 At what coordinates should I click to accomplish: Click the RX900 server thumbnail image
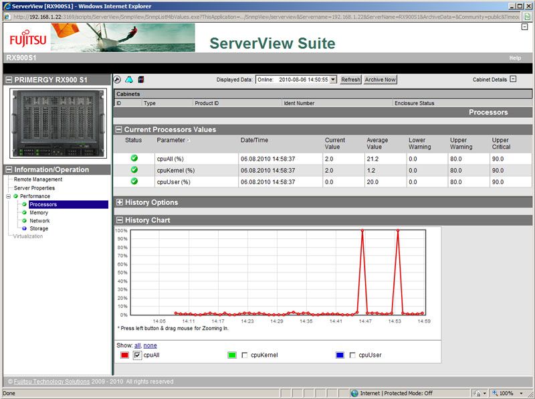click(x=58, y=123)
